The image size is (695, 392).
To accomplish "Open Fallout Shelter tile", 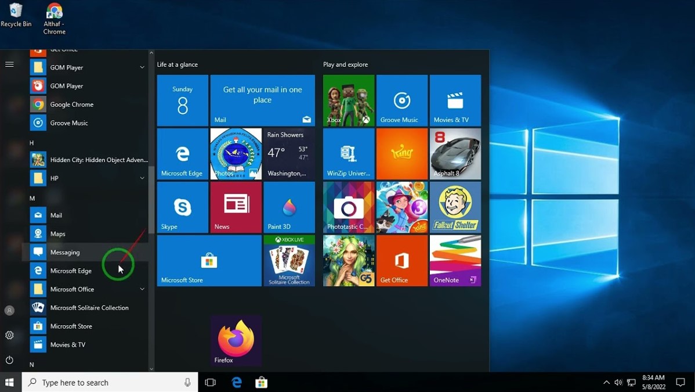I will click(455, 207).
